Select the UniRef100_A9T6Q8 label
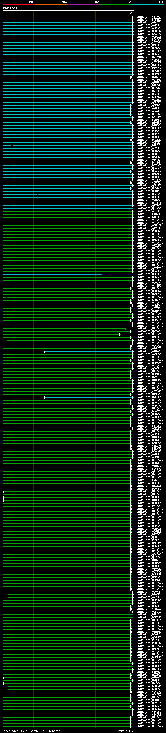166x733 pixels. (x=149, y=211)
